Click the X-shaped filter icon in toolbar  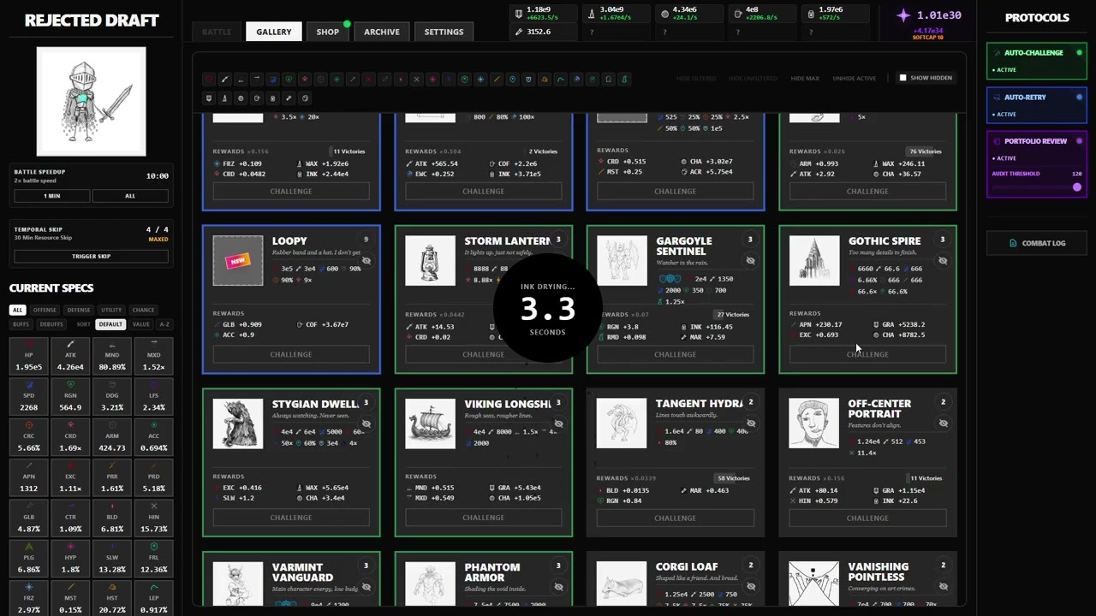pos(416,79)
